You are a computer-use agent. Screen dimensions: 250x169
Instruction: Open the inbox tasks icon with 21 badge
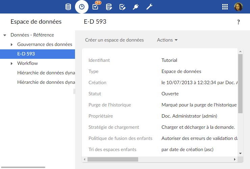coord(95,7)
